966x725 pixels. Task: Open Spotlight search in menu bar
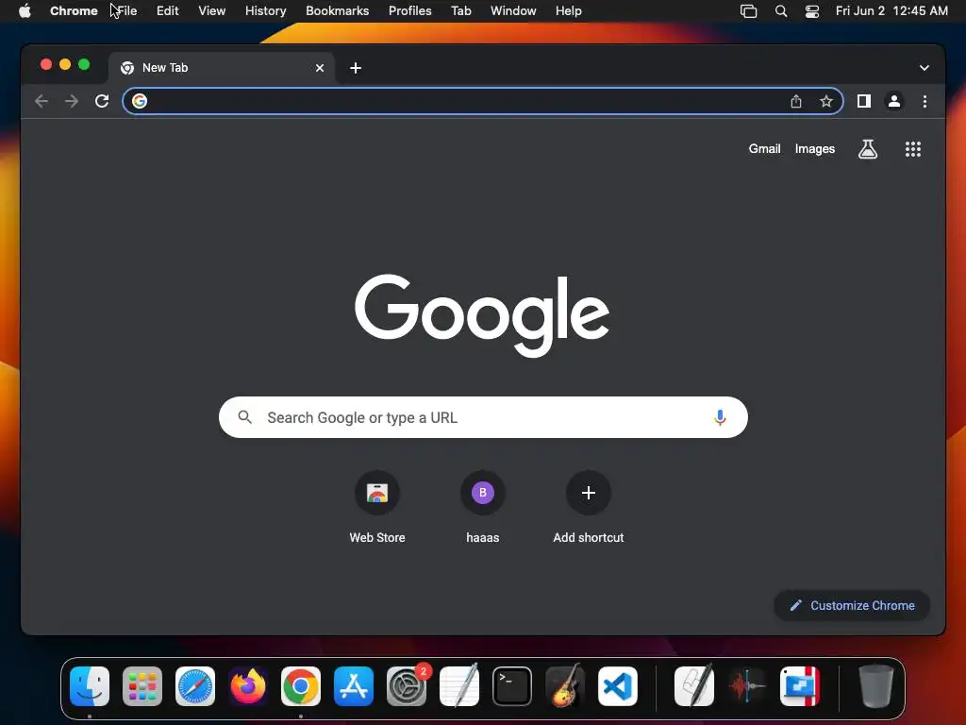(780, 10)
